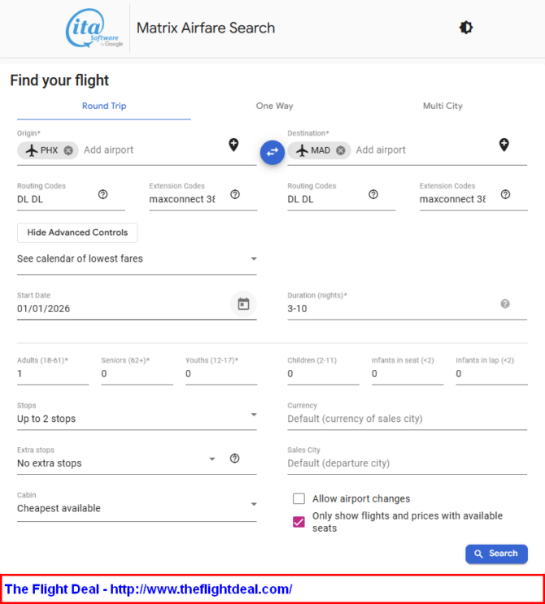Uncheck Only show flights with available seats
This screenshot has height=604, width=545.
(299, 522)
